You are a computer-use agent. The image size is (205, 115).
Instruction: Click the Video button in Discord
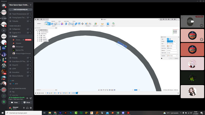pyautogui.click(x=14, y=102)
